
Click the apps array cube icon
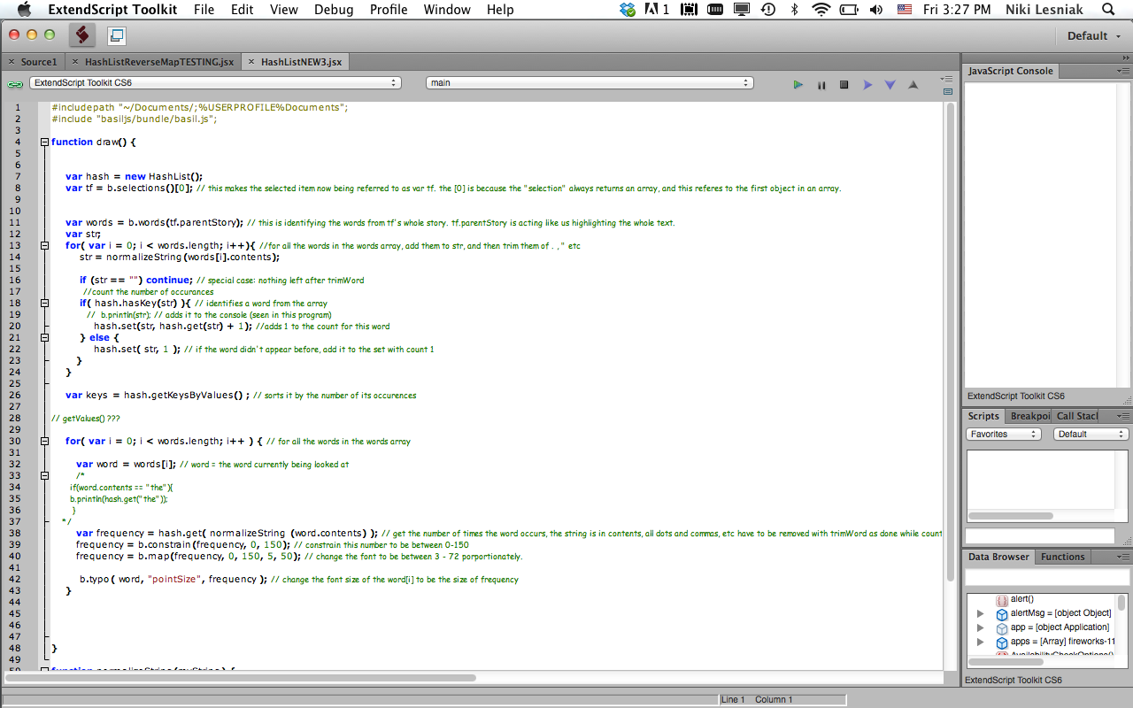[1002, 643]
